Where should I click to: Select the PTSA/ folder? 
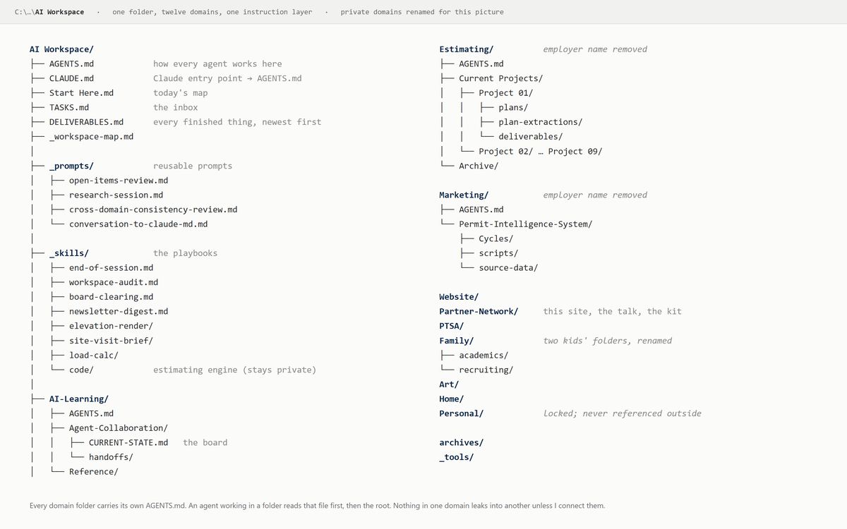452,326
